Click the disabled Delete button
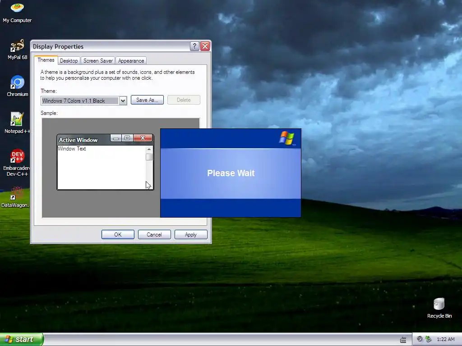The height and width of the screenshot is (346, 462). (x=184, y=100)
